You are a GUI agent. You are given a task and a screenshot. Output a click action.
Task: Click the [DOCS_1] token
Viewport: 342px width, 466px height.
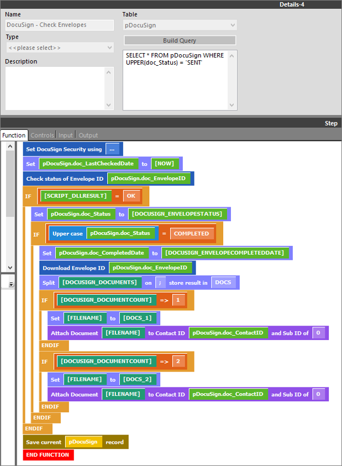click(x=138, y=318)
